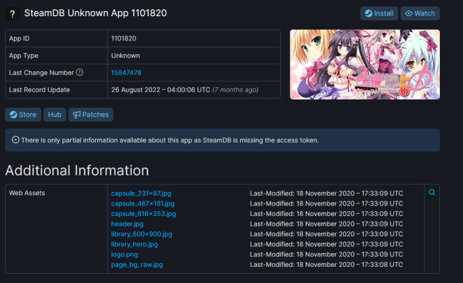Open the Patches button
This screenshot has height=283, width=463.
tap(91, 114)
